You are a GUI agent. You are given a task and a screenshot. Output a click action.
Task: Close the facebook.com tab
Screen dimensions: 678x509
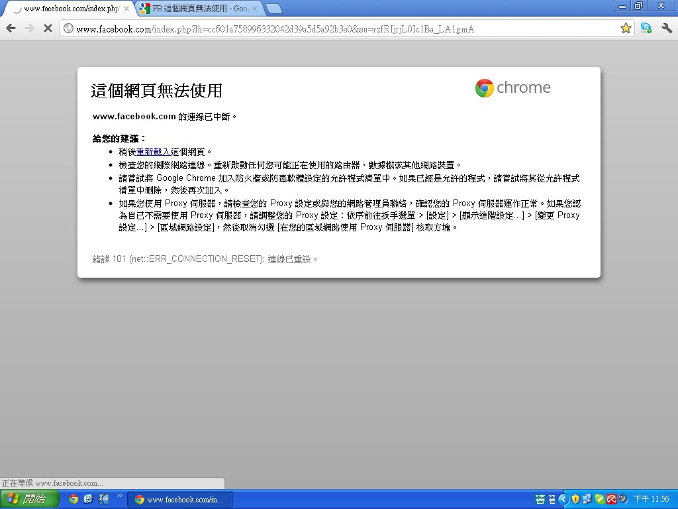(x=126, y=9)
